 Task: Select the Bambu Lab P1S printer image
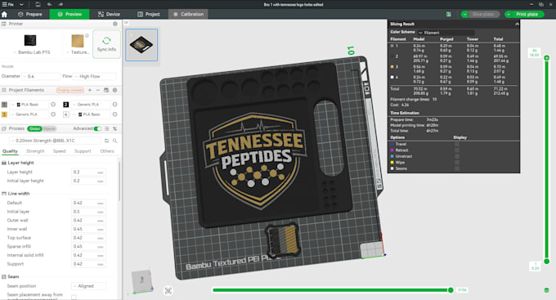(30, 40)
